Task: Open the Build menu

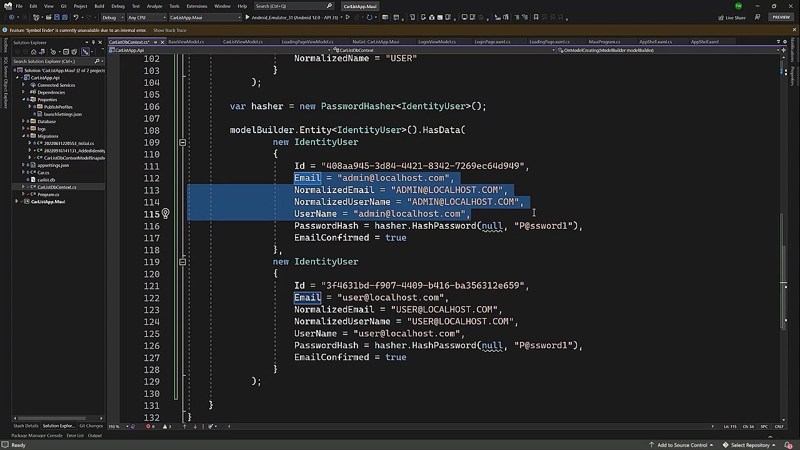Action: 99,6
